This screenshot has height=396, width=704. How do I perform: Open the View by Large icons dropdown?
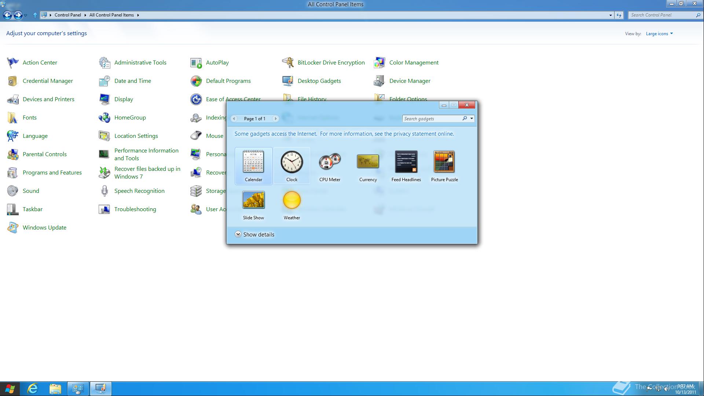659,34
